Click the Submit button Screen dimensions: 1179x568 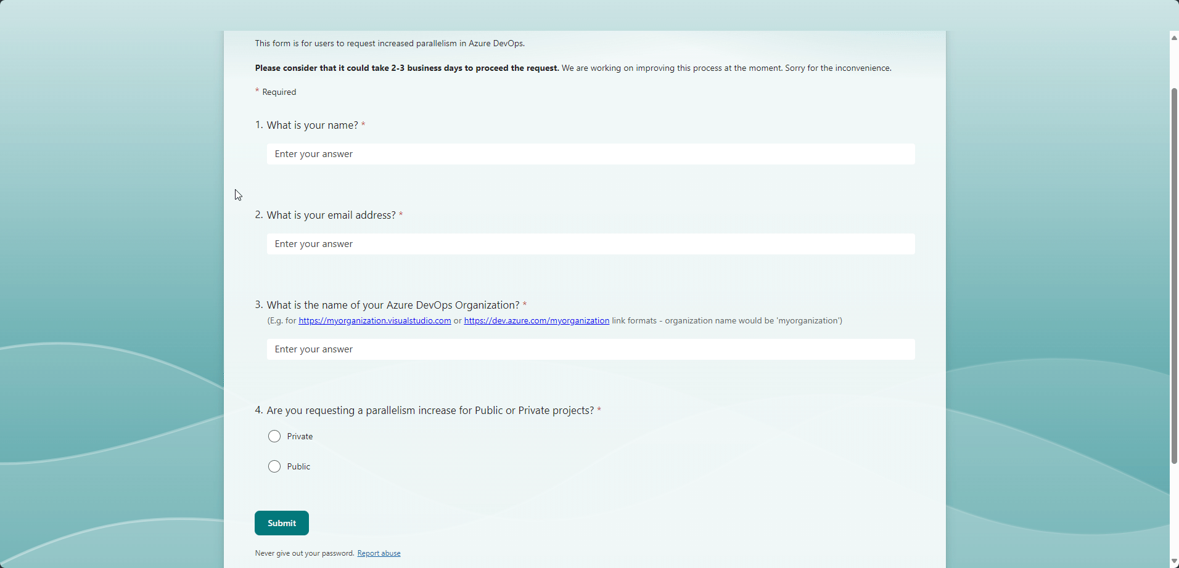[281, 522]
